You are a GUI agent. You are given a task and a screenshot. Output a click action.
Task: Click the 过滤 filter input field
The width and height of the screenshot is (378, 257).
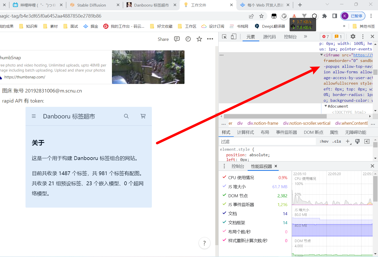[265, 141]
